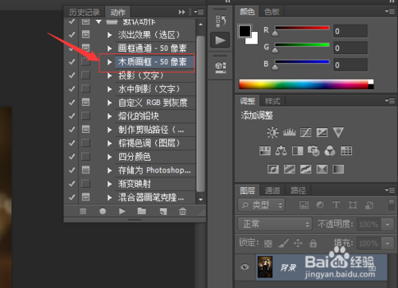Filter layers by smart object icon
The width and height of the screenshot is (398, 288).
(x=369, y=204)
